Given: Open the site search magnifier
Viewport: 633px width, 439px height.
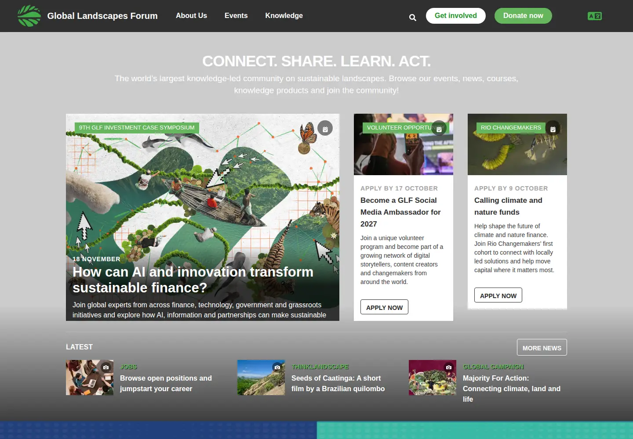Looking at the screenshot, I should (412, 18).
